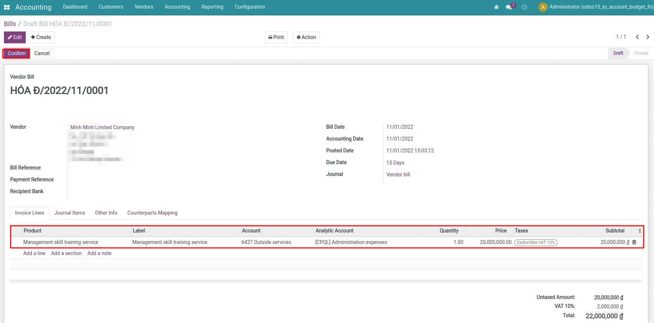
Task: Print the vendor bill
Action: [276, 37]
